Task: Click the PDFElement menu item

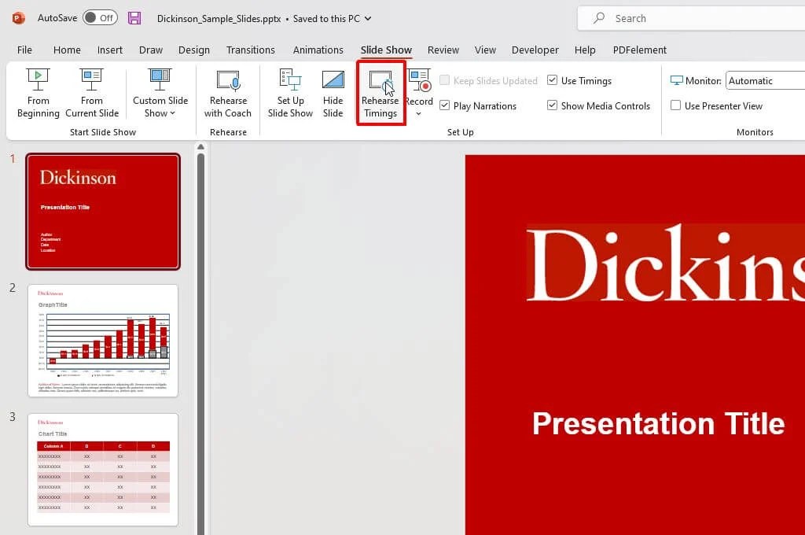Action: click(639, 50)
